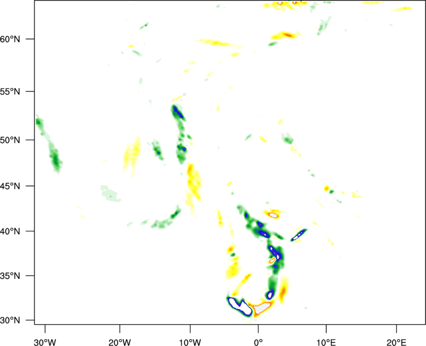Click the 10°E longitude label
Viewport: 426px width, 346px height.
(x=326, y=342)
